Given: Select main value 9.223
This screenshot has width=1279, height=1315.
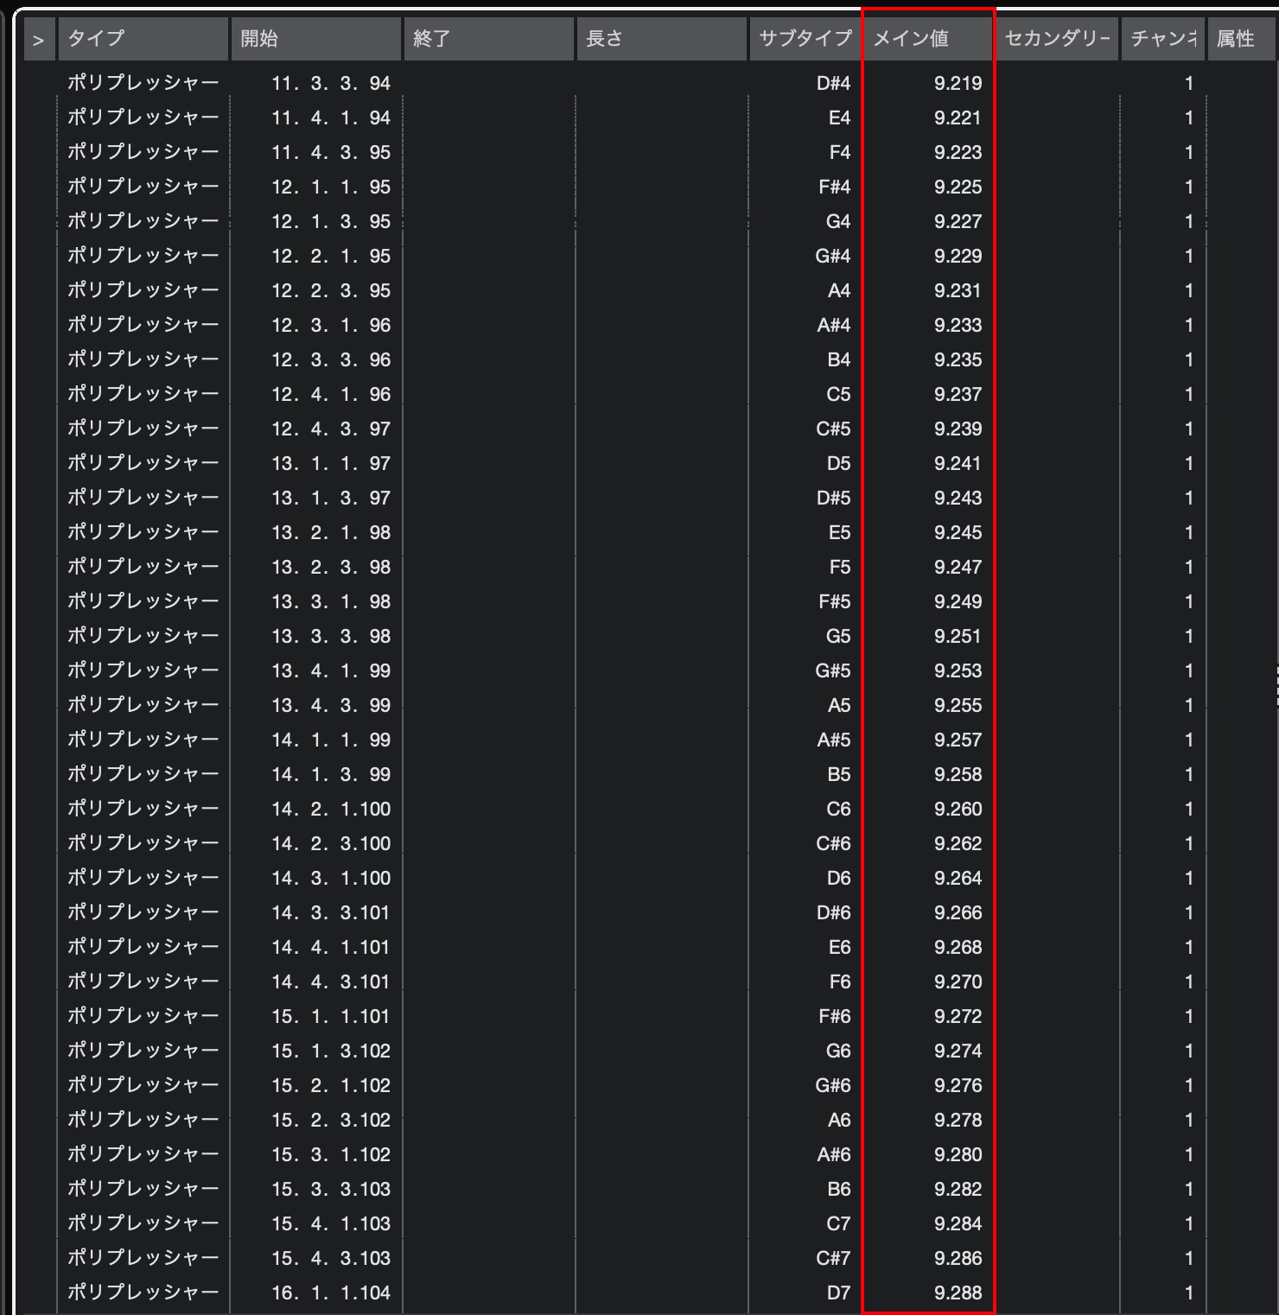Looking at the screenshot, I should pos(958,152).
